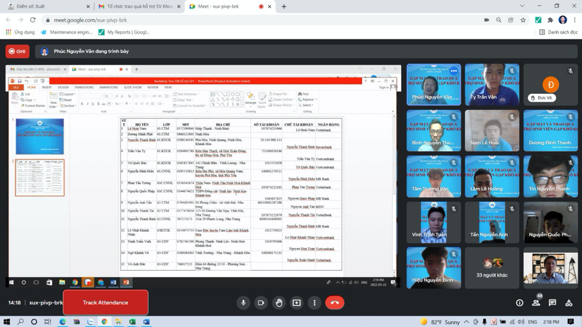Open the Danh sách đọc reading list
Image resolution: width=582 pixels, height=327 pixels.
pos(558,32)
